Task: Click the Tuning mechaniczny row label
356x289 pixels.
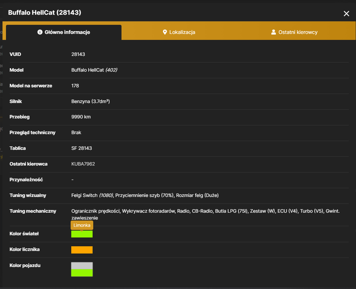Action: 33,211
